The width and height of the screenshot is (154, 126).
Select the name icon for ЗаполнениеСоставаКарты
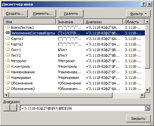point(8,33)
